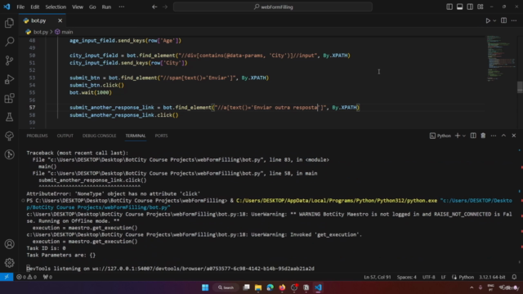This screenshot has height=294, width=523.
Task: Go forward with navigation arrow
Action: click(165, 7)
